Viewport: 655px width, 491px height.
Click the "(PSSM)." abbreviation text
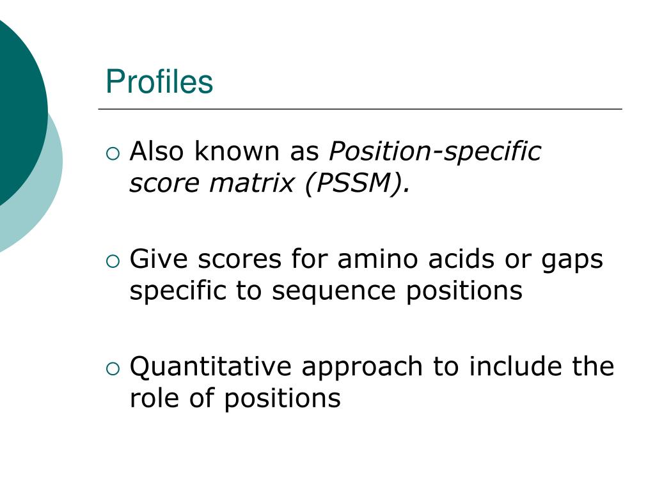(357, 183)
